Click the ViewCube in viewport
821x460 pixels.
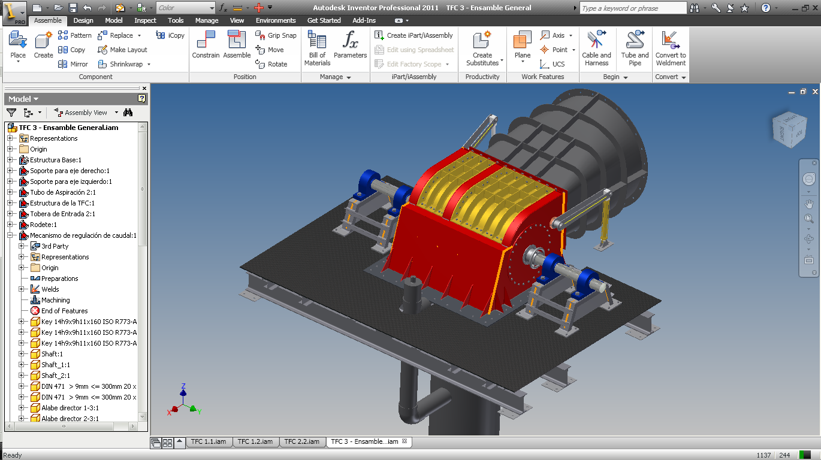tap(786, 129)
